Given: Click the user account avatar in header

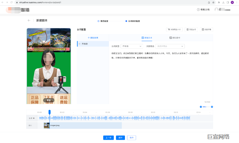Looking at the screenshot, I should click(x=217, y=9).
